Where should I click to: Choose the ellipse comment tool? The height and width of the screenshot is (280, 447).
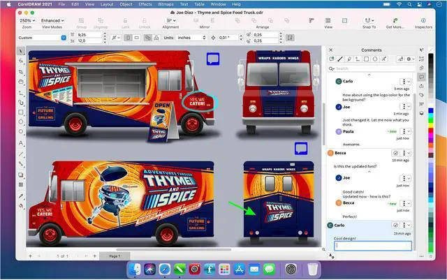375,59
